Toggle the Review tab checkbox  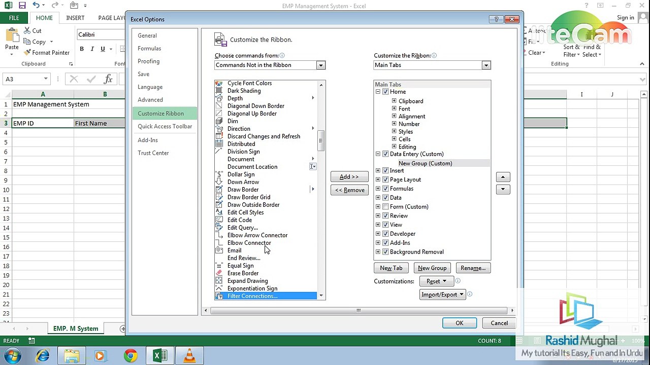(x=385, y=216)
